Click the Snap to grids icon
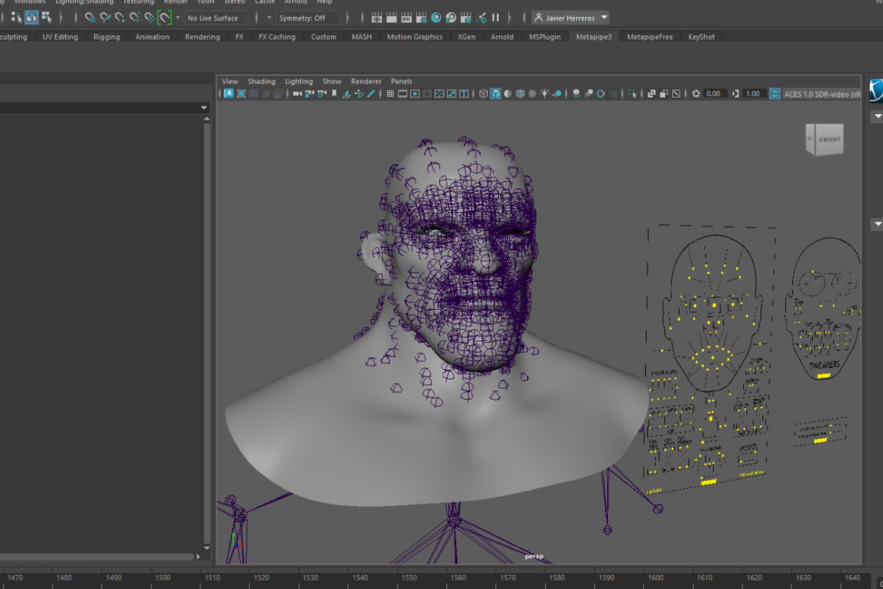This screenshot has width=883, height=589. coord(90,18)
